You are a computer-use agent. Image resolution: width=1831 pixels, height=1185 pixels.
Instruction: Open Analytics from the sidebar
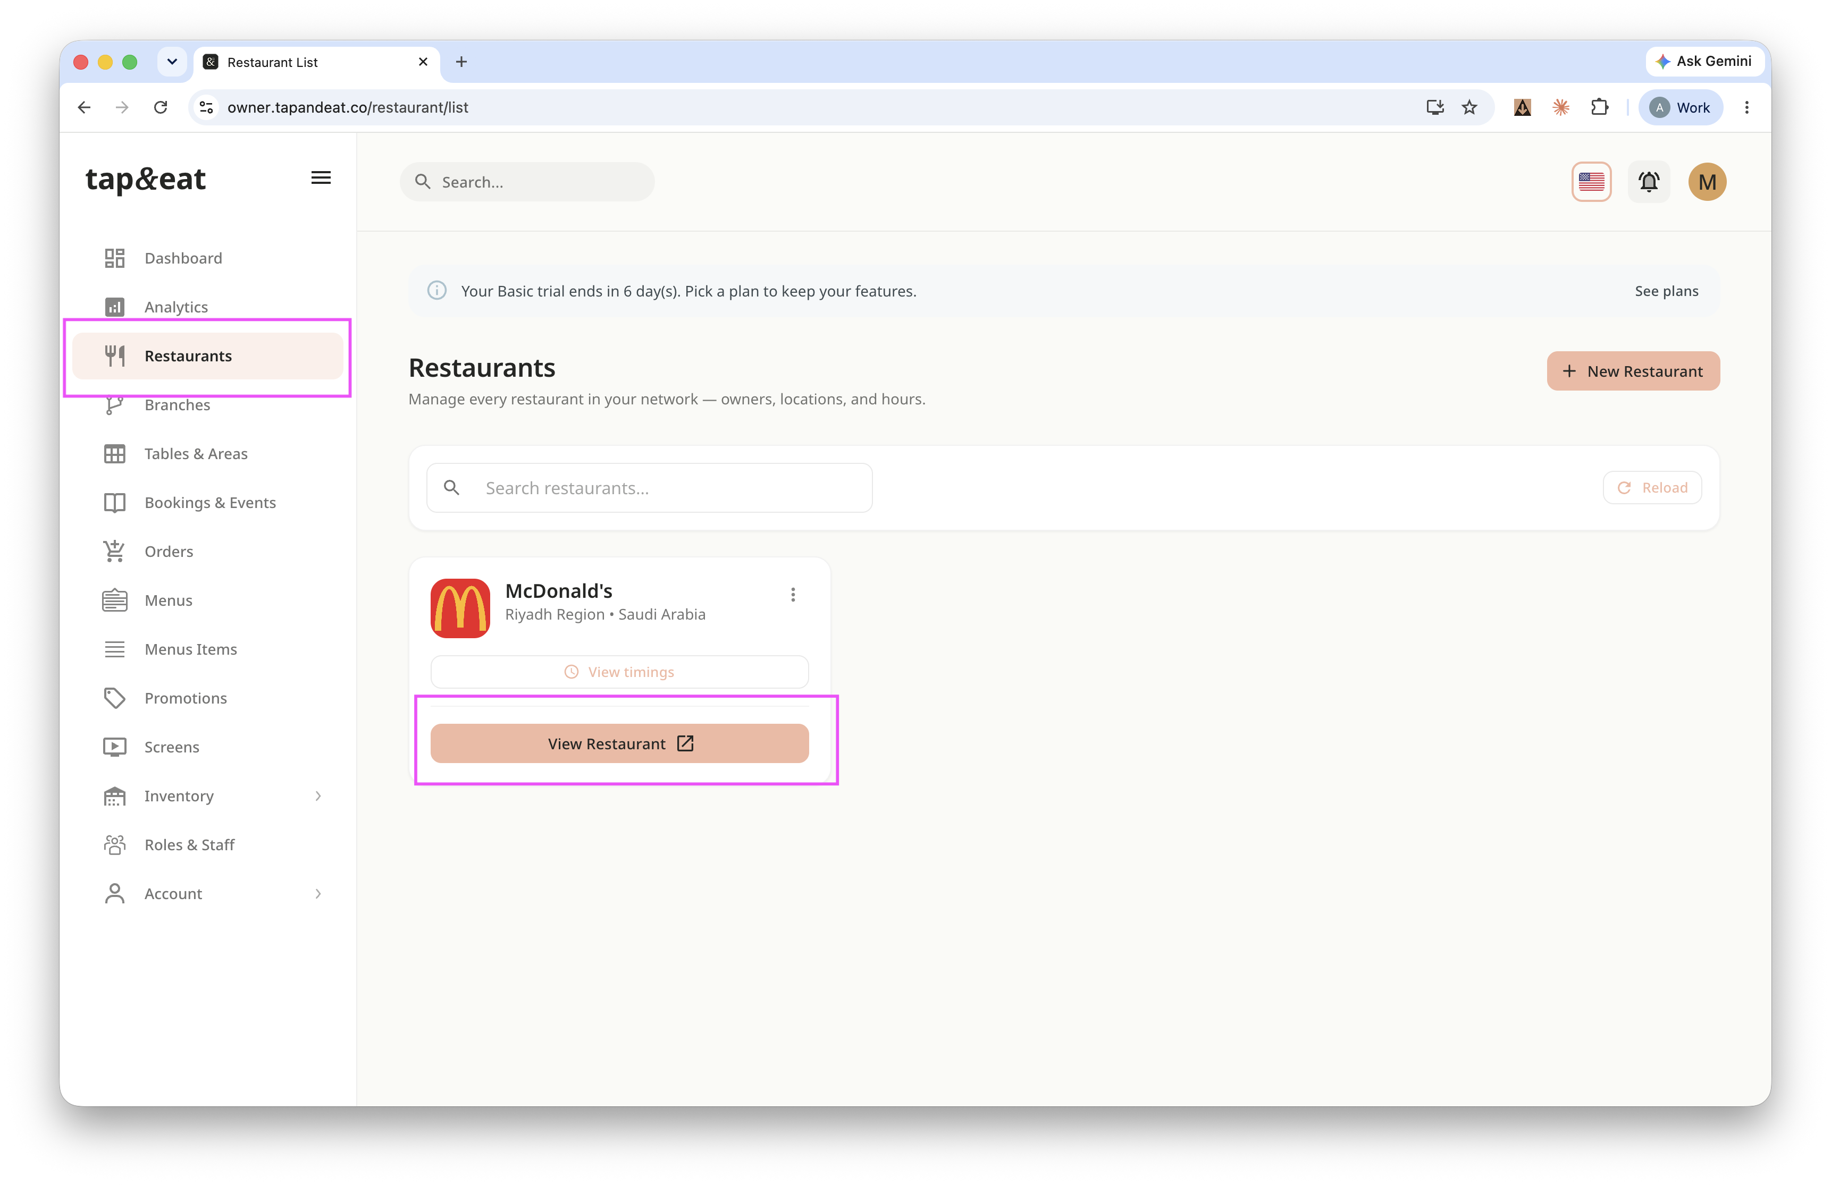[208, 307]
